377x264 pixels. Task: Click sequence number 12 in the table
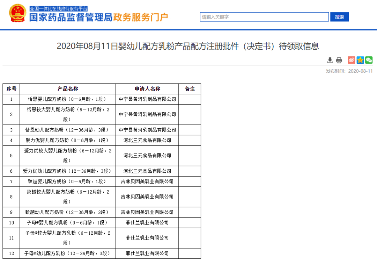11,254
